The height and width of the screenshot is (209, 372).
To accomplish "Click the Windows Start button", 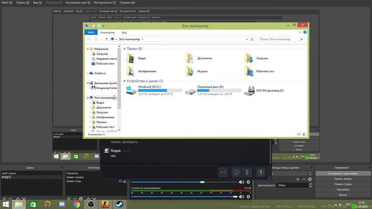I will (x=5, y=204).
